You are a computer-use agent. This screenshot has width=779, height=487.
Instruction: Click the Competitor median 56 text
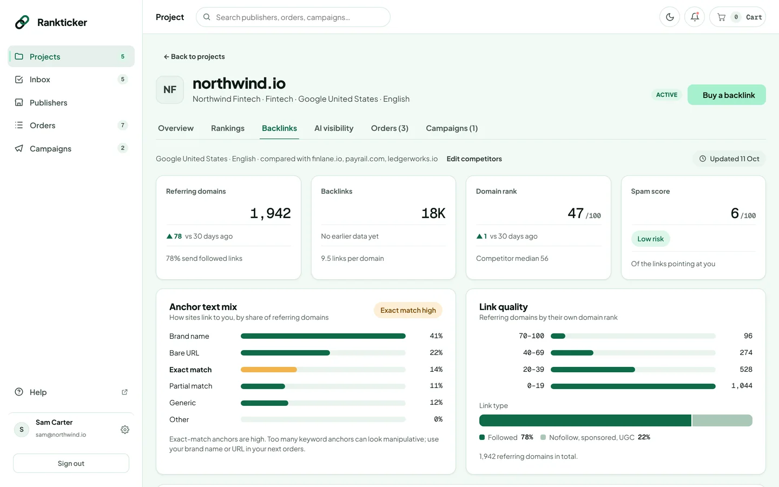point(512,258)
